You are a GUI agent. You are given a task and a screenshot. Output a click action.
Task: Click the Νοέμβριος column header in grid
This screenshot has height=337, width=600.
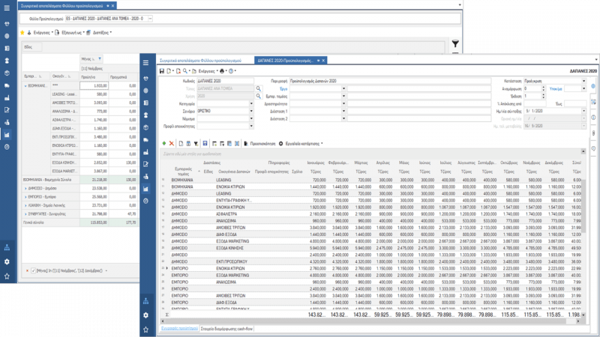(x=531, y=163)
